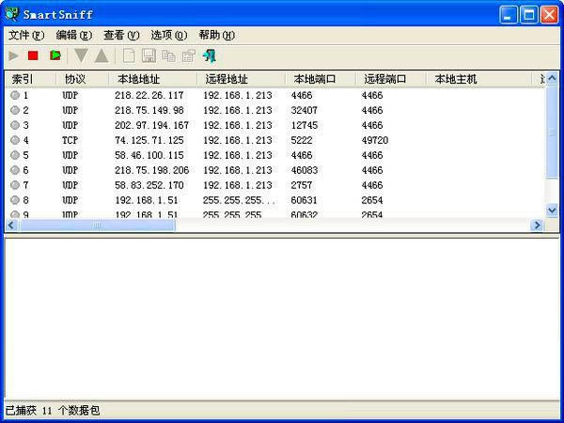The height and width of the screenshot is (423, 564).
Task: Click the copy toolbar icon
Action: coord(168,55)
